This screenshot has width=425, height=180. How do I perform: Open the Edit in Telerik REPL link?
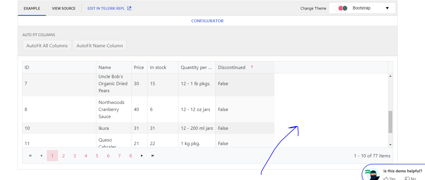pos(106,8)
